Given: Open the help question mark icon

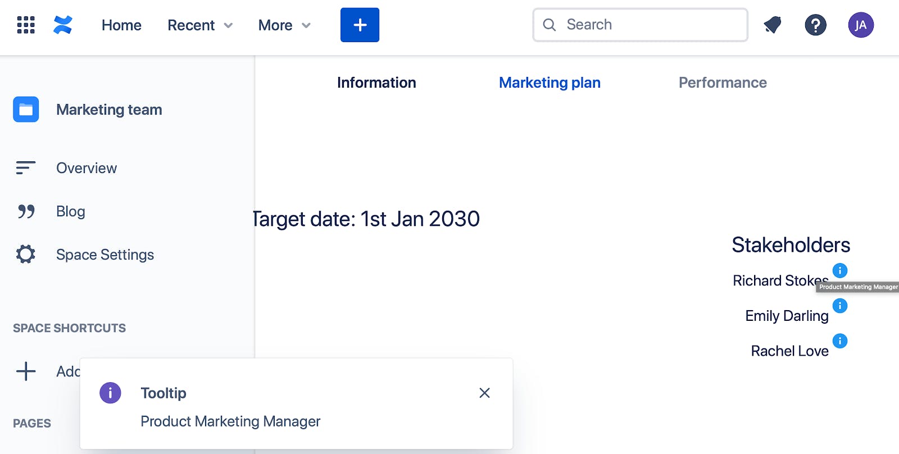Looking at the screenshot, I should (815, 25).
